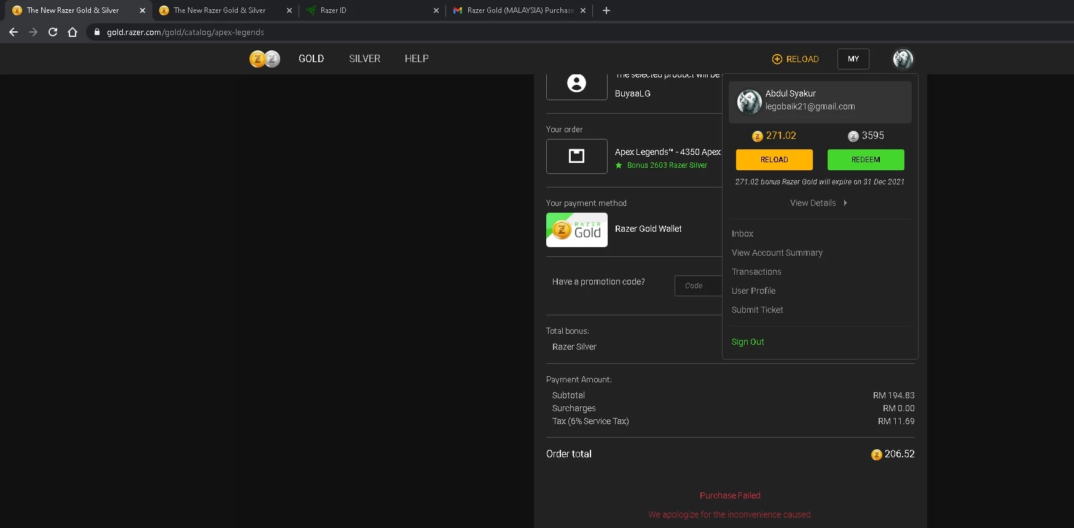Click the gold coin icon beside 206.52
This screenshot has width=1074, height=528.
point(877,455)
